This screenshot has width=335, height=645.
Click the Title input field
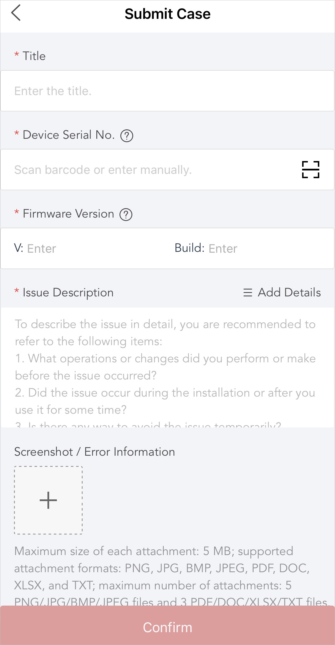(x=167, y=91)
